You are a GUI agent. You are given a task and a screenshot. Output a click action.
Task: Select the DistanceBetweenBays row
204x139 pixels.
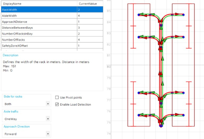52,28
